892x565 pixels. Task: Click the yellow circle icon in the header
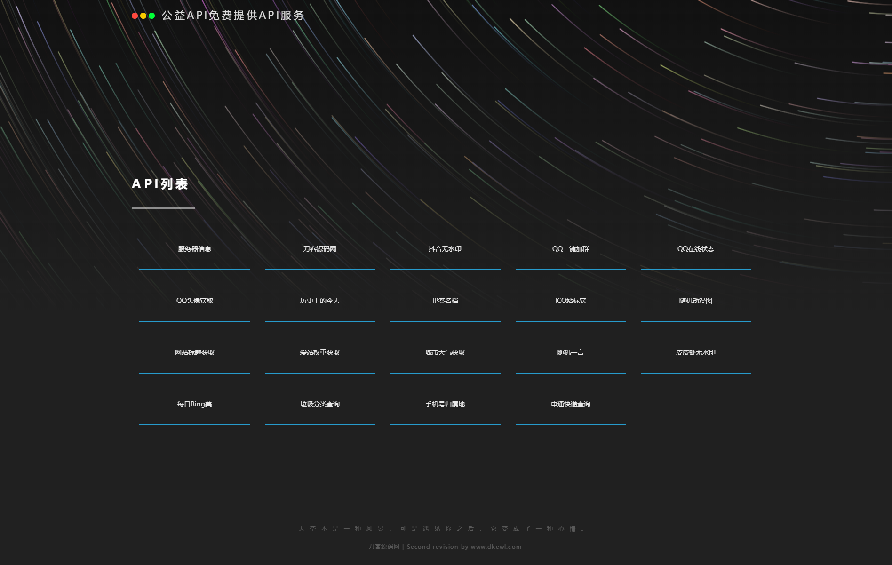pyautogui.click(x=143, y=16)
